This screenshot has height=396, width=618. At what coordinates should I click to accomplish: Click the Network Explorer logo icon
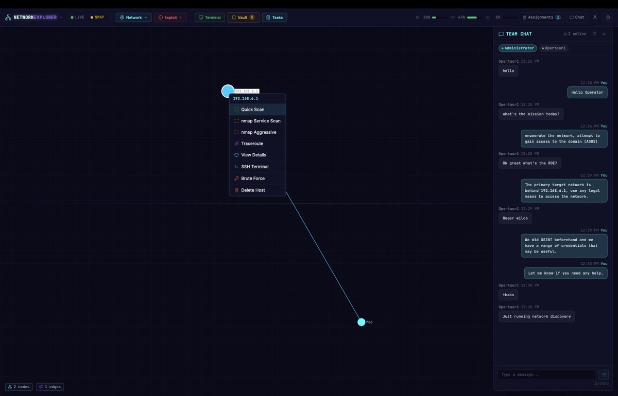(8, 17)
